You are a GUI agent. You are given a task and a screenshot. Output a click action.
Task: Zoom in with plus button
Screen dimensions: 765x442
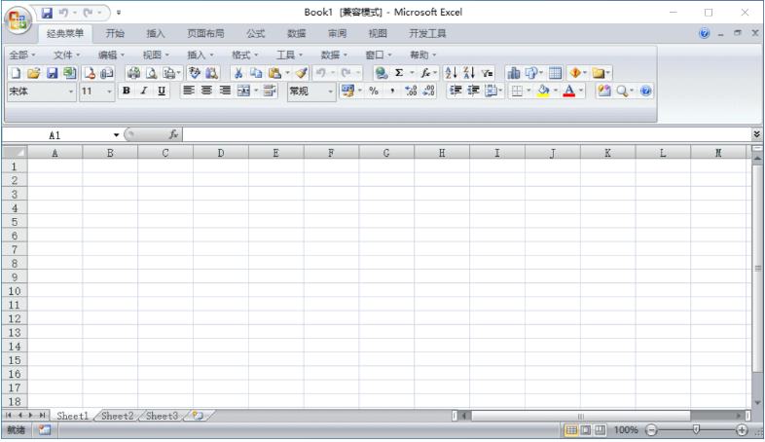[742, 429]
